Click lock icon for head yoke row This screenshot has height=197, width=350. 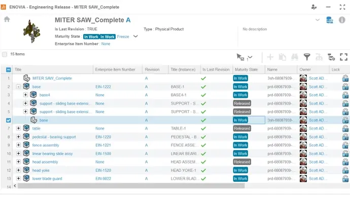[x=345, y=170]
